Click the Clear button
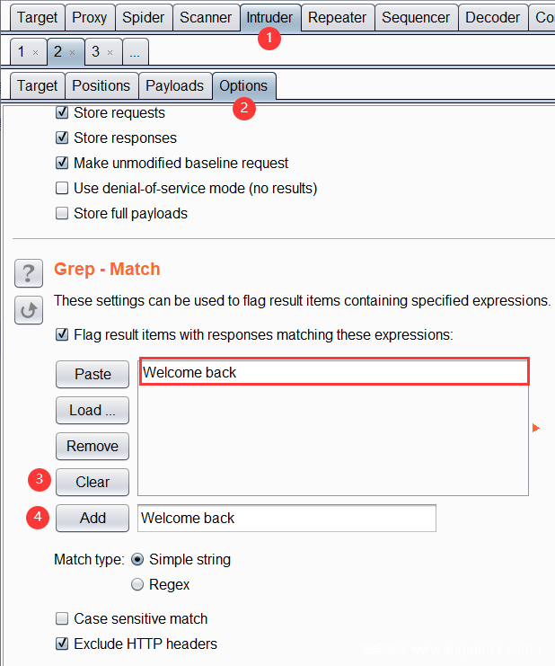This screenshot has height=666, width=555. [92, 482]
